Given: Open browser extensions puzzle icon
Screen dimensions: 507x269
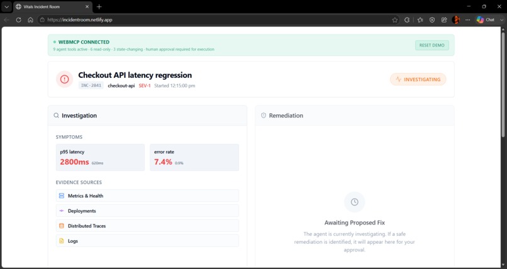Looking at the screenshot, I should [x=407, y=19].
